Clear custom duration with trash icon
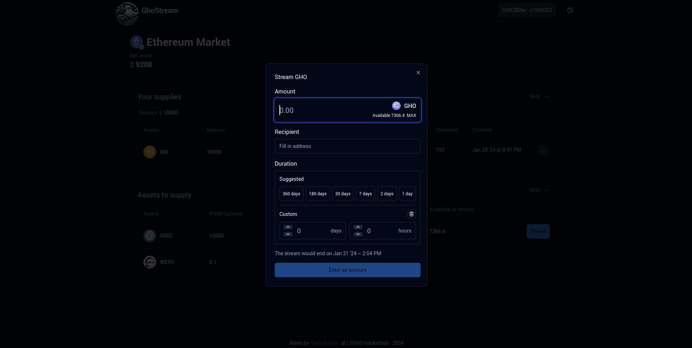 pyautogui.click(x=411, y=214)
